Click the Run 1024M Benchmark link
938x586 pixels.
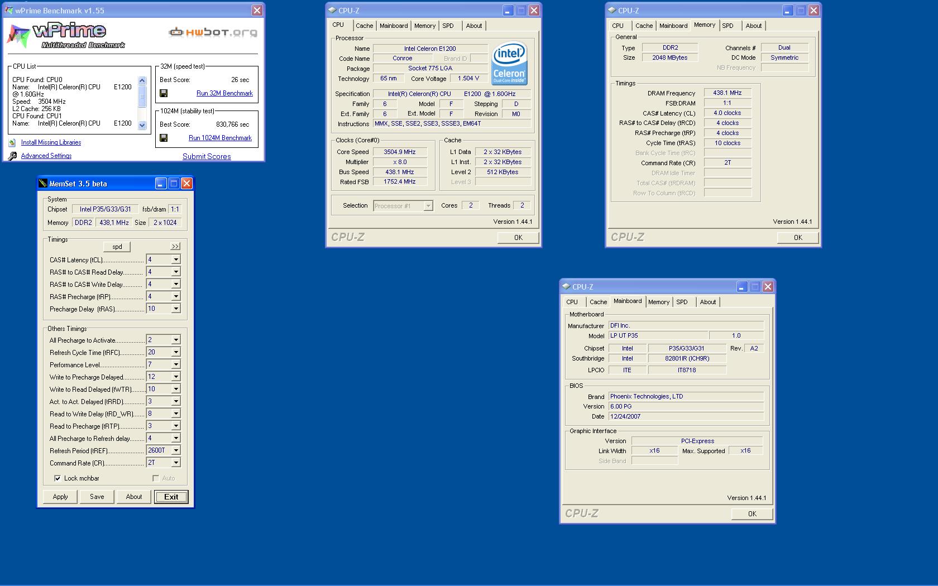220,138
